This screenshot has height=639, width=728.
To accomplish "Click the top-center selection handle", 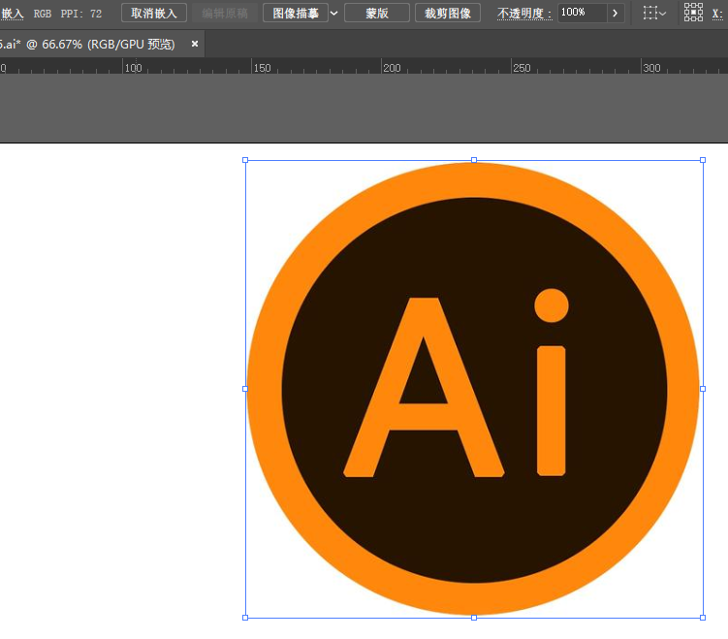I will tap(474, 160).
